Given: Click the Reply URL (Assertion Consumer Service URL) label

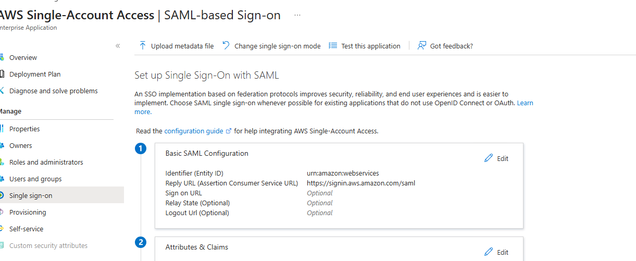Looking at the screenshot, I should 232,183.
